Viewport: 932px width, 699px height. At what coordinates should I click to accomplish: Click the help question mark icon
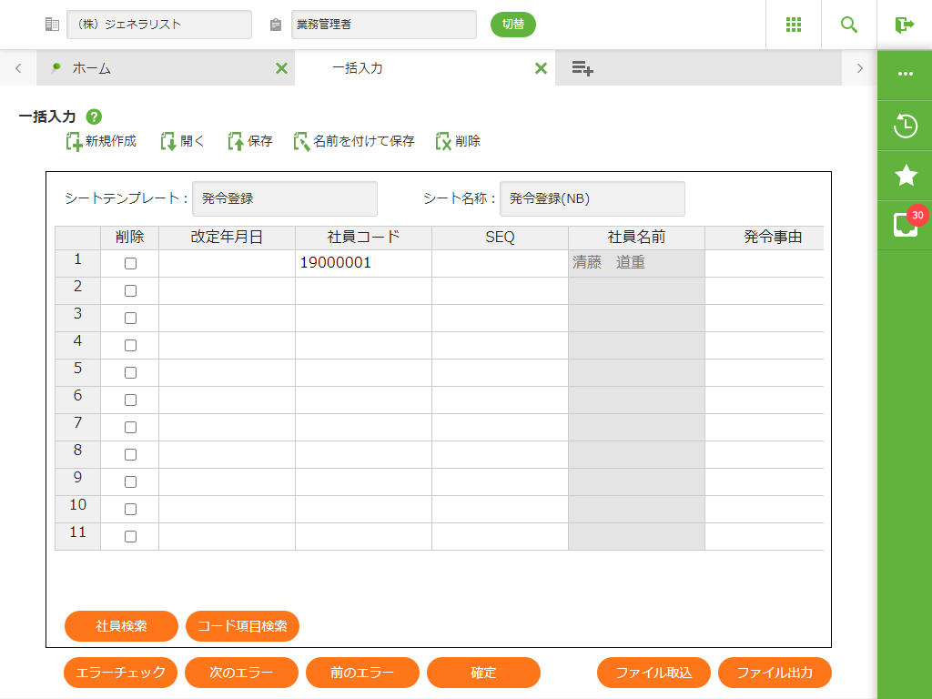(94, 116)
